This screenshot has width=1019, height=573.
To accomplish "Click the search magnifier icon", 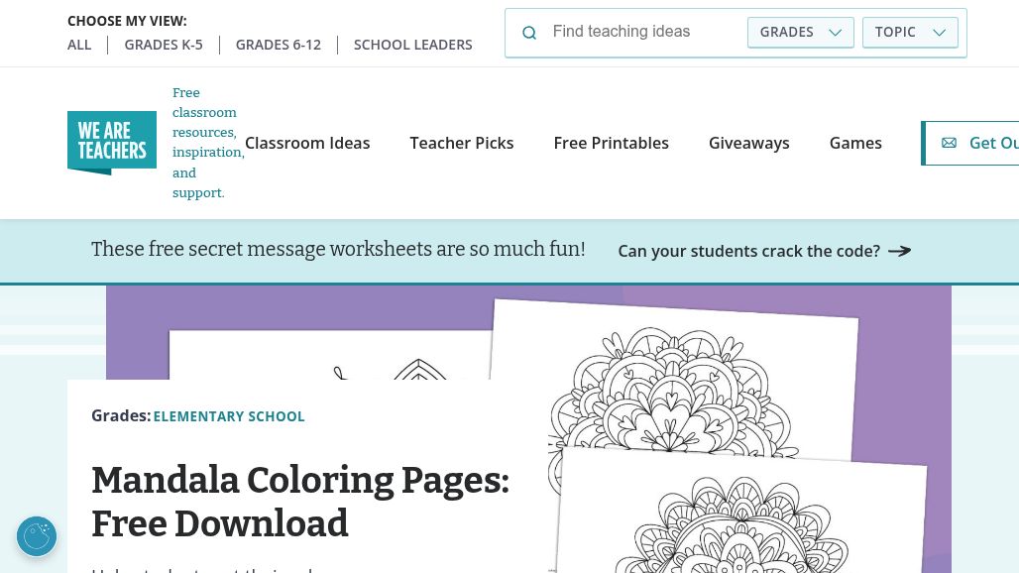I will point(529,33).
